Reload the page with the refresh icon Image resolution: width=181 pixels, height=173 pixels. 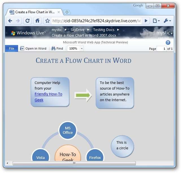(x=27, y=21)
